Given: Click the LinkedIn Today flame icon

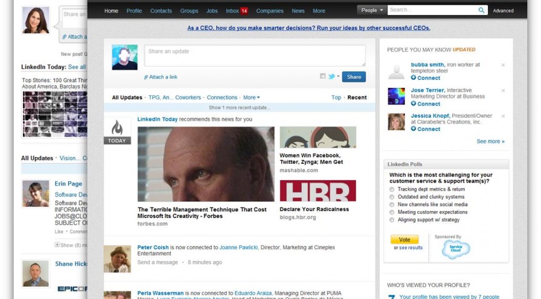Looking at the screenshot, I should pyautogui.click(x=117, y=128).
